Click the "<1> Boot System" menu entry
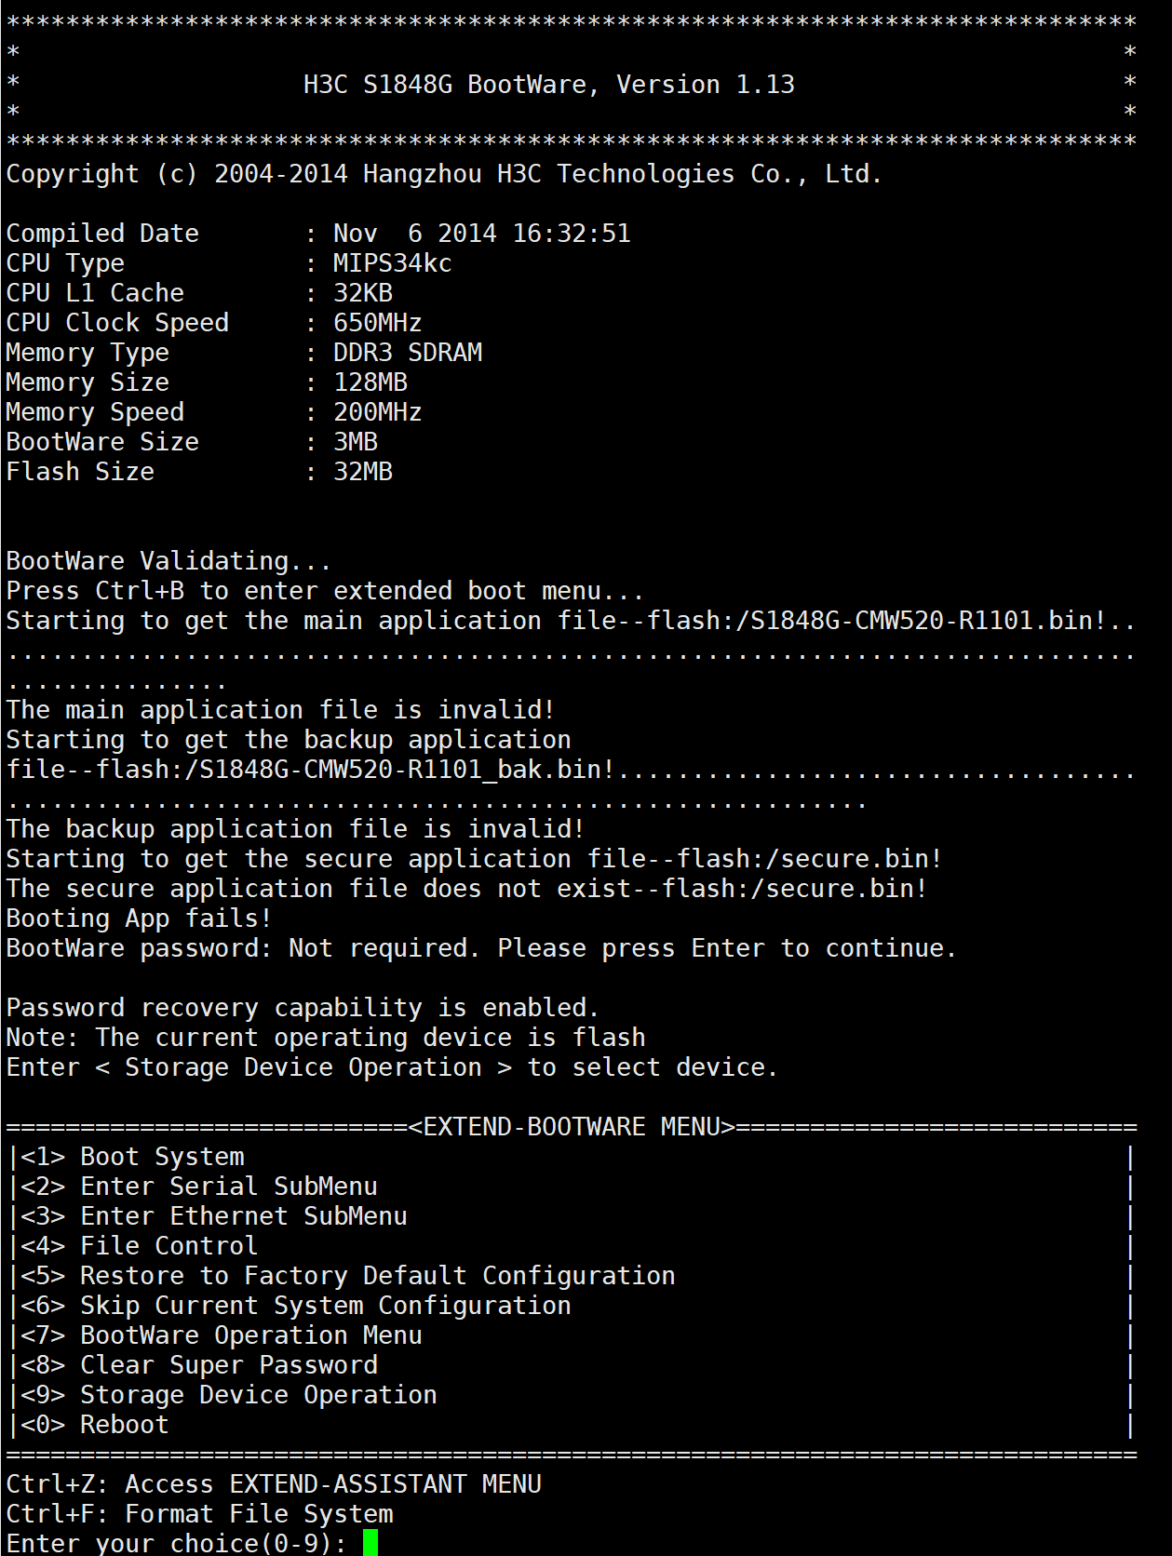The width and height of the screenshot is (1172, 1556). coord(132,1157)
